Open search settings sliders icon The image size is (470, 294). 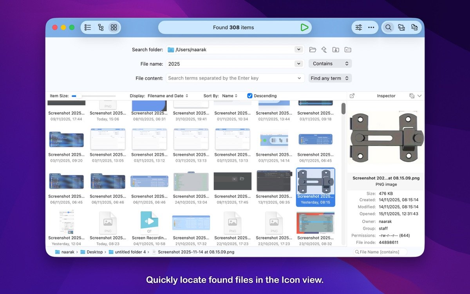pos(358,27)
